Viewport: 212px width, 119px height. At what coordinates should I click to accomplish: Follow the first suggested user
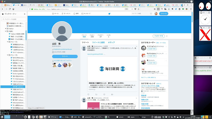coord(152,49)
